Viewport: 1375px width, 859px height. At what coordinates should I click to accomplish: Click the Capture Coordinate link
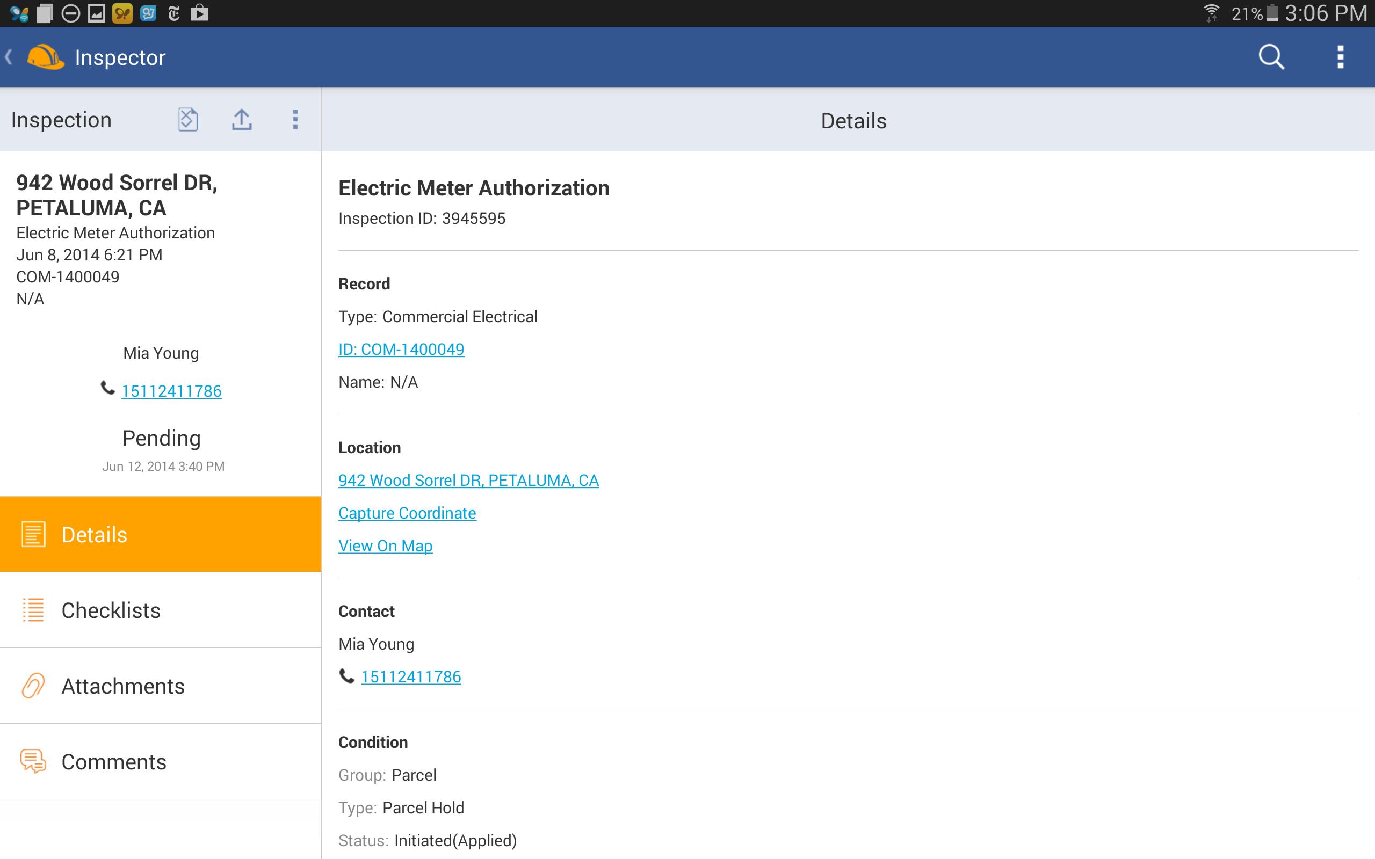[407, 513]
